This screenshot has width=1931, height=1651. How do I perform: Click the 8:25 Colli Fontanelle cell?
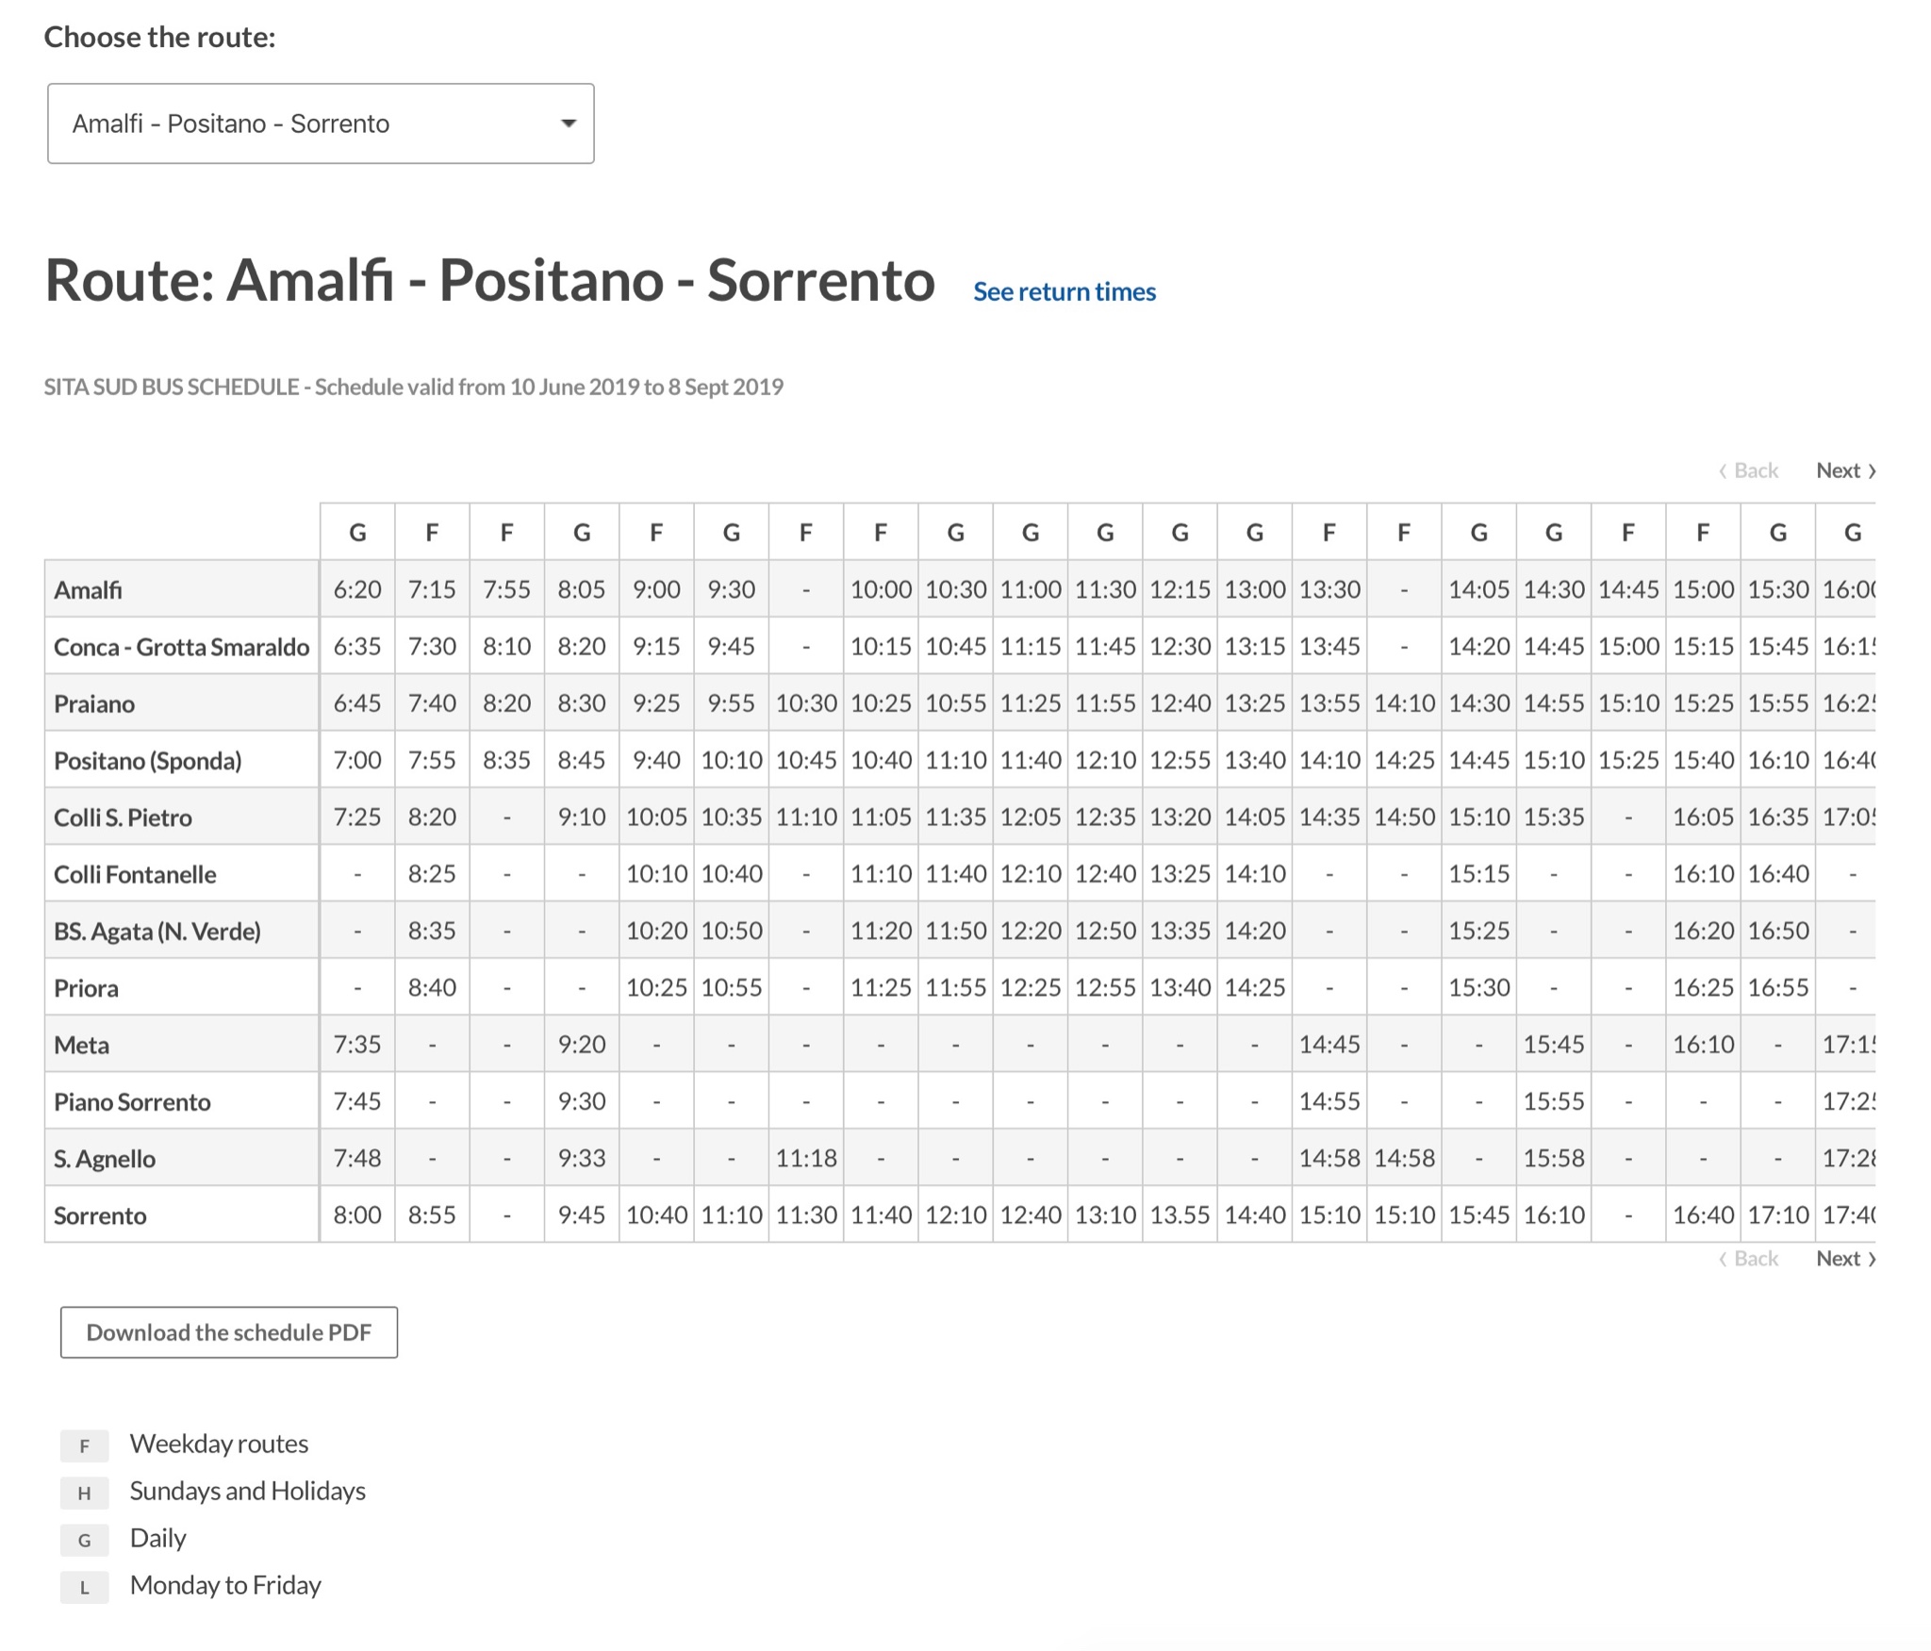432,874
